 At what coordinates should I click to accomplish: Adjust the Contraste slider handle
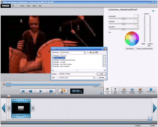[x=124, y=24]
